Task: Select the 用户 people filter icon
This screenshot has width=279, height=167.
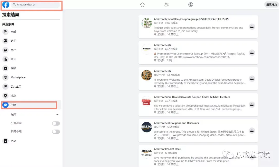Action: 5,50
